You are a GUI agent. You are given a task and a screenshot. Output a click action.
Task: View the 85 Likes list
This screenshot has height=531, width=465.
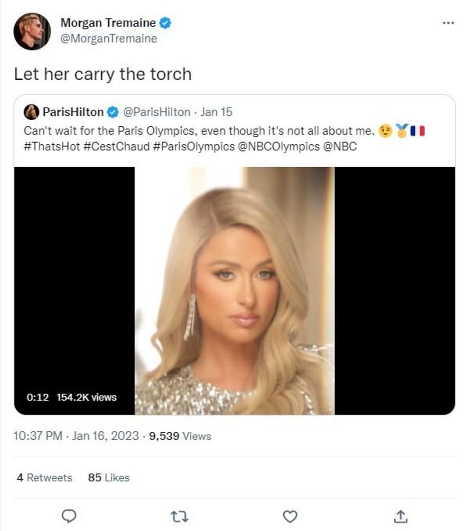pos(109,477)
